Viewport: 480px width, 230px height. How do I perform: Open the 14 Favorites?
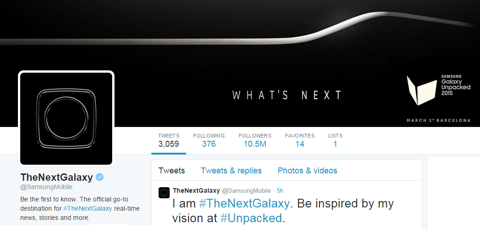pos(300,140)
